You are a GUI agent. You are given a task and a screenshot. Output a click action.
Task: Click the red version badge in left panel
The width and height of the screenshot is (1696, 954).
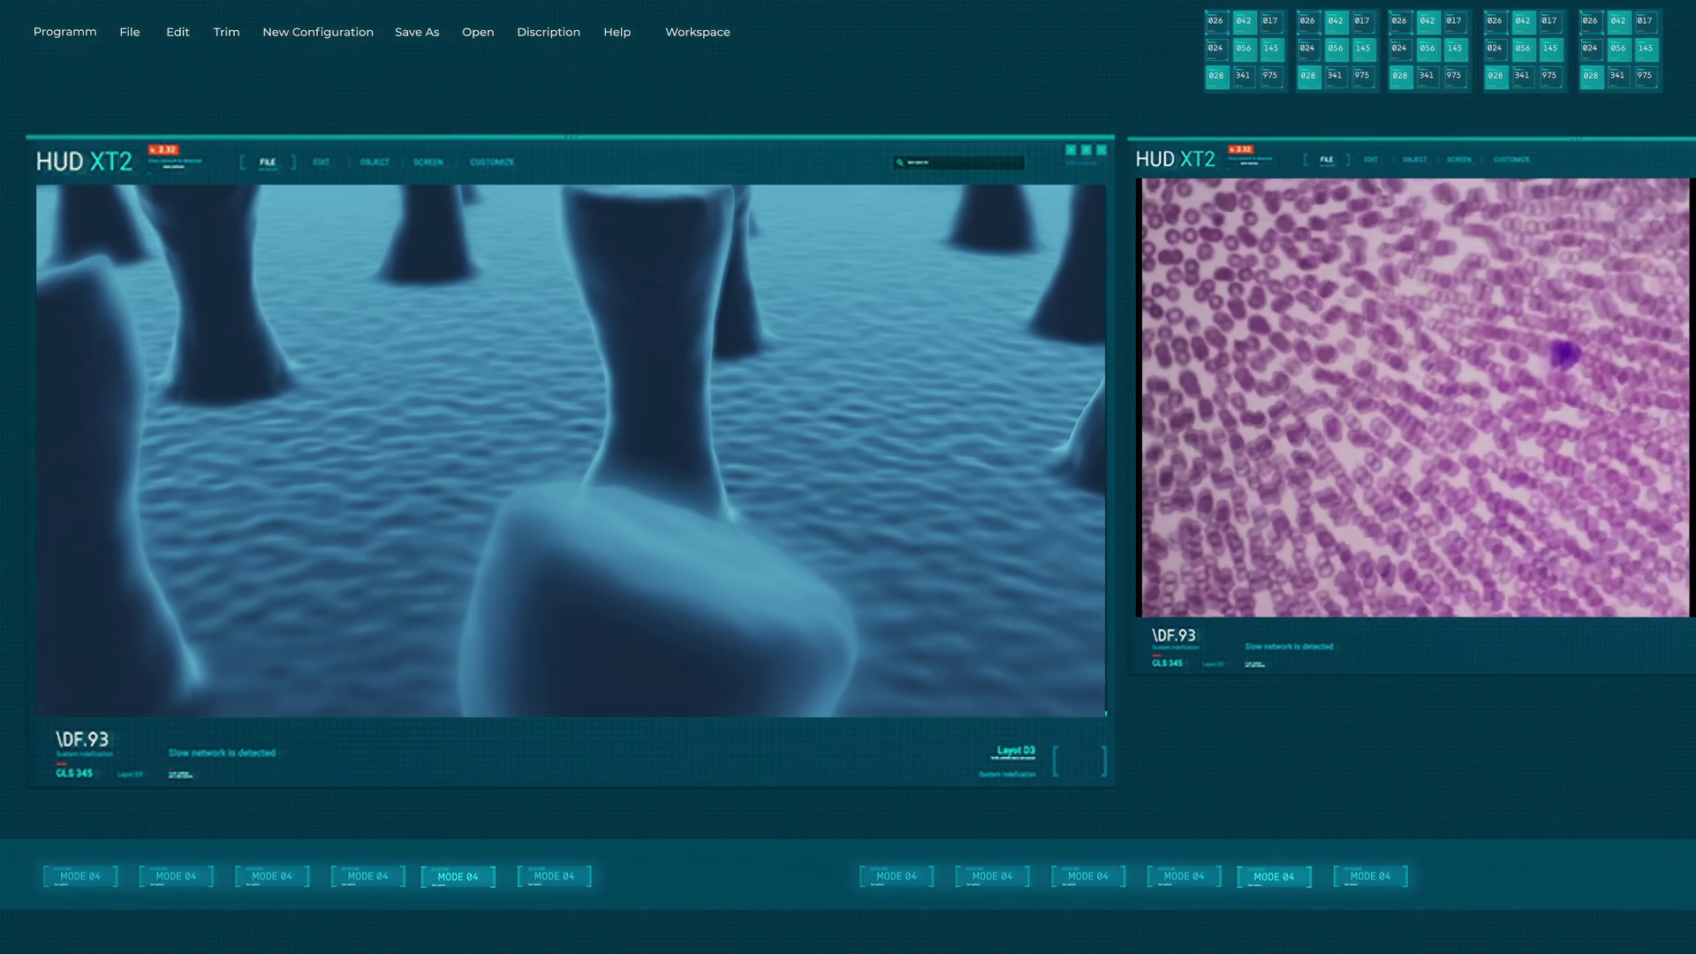163,149
